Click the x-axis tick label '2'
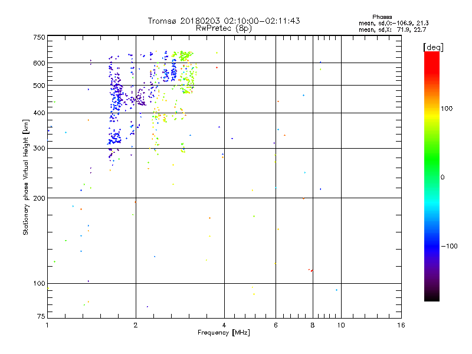 [x=136, y=325]
